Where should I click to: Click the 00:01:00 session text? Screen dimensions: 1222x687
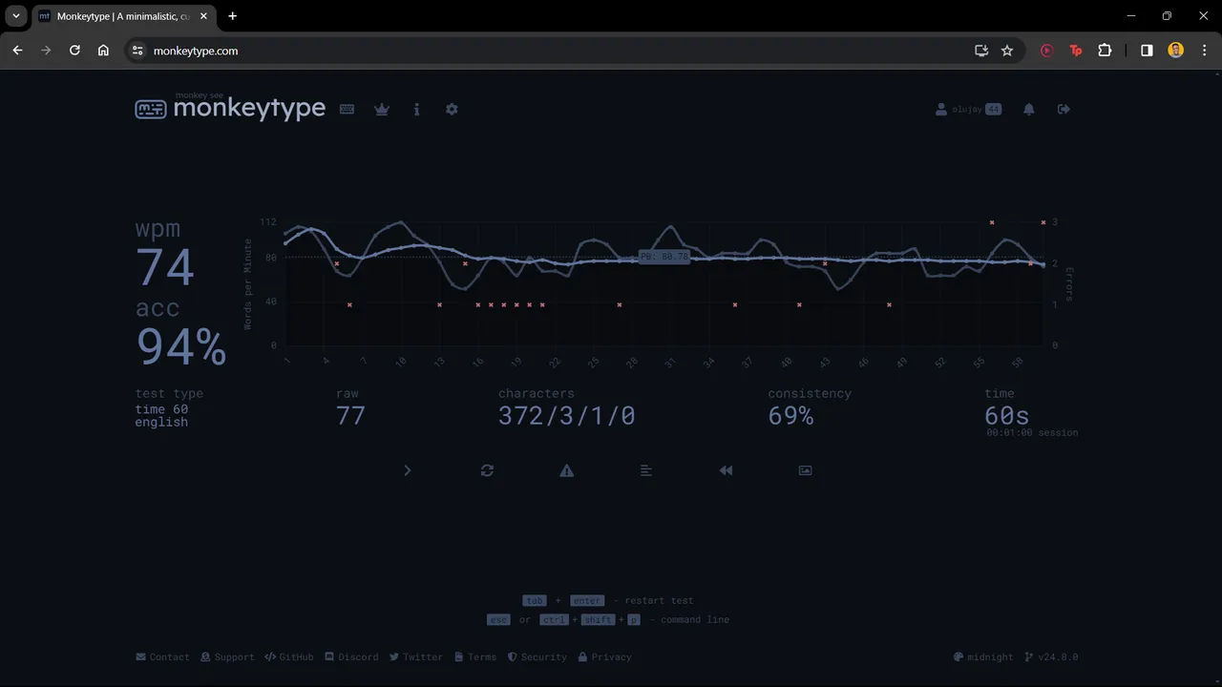pos(1032,433)
